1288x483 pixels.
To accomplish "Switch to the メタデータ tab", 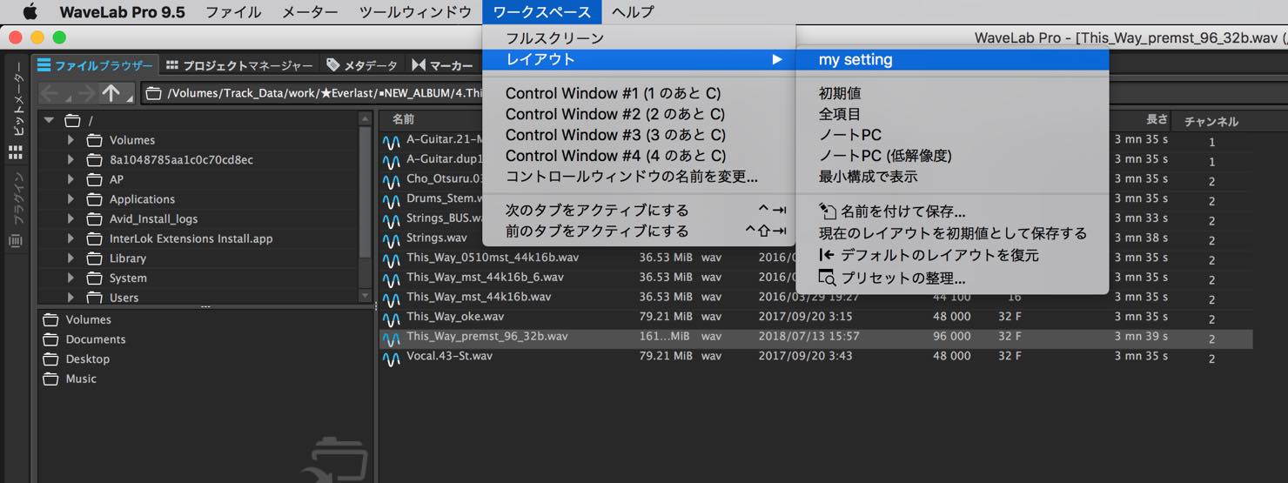I will coord(362,65).
